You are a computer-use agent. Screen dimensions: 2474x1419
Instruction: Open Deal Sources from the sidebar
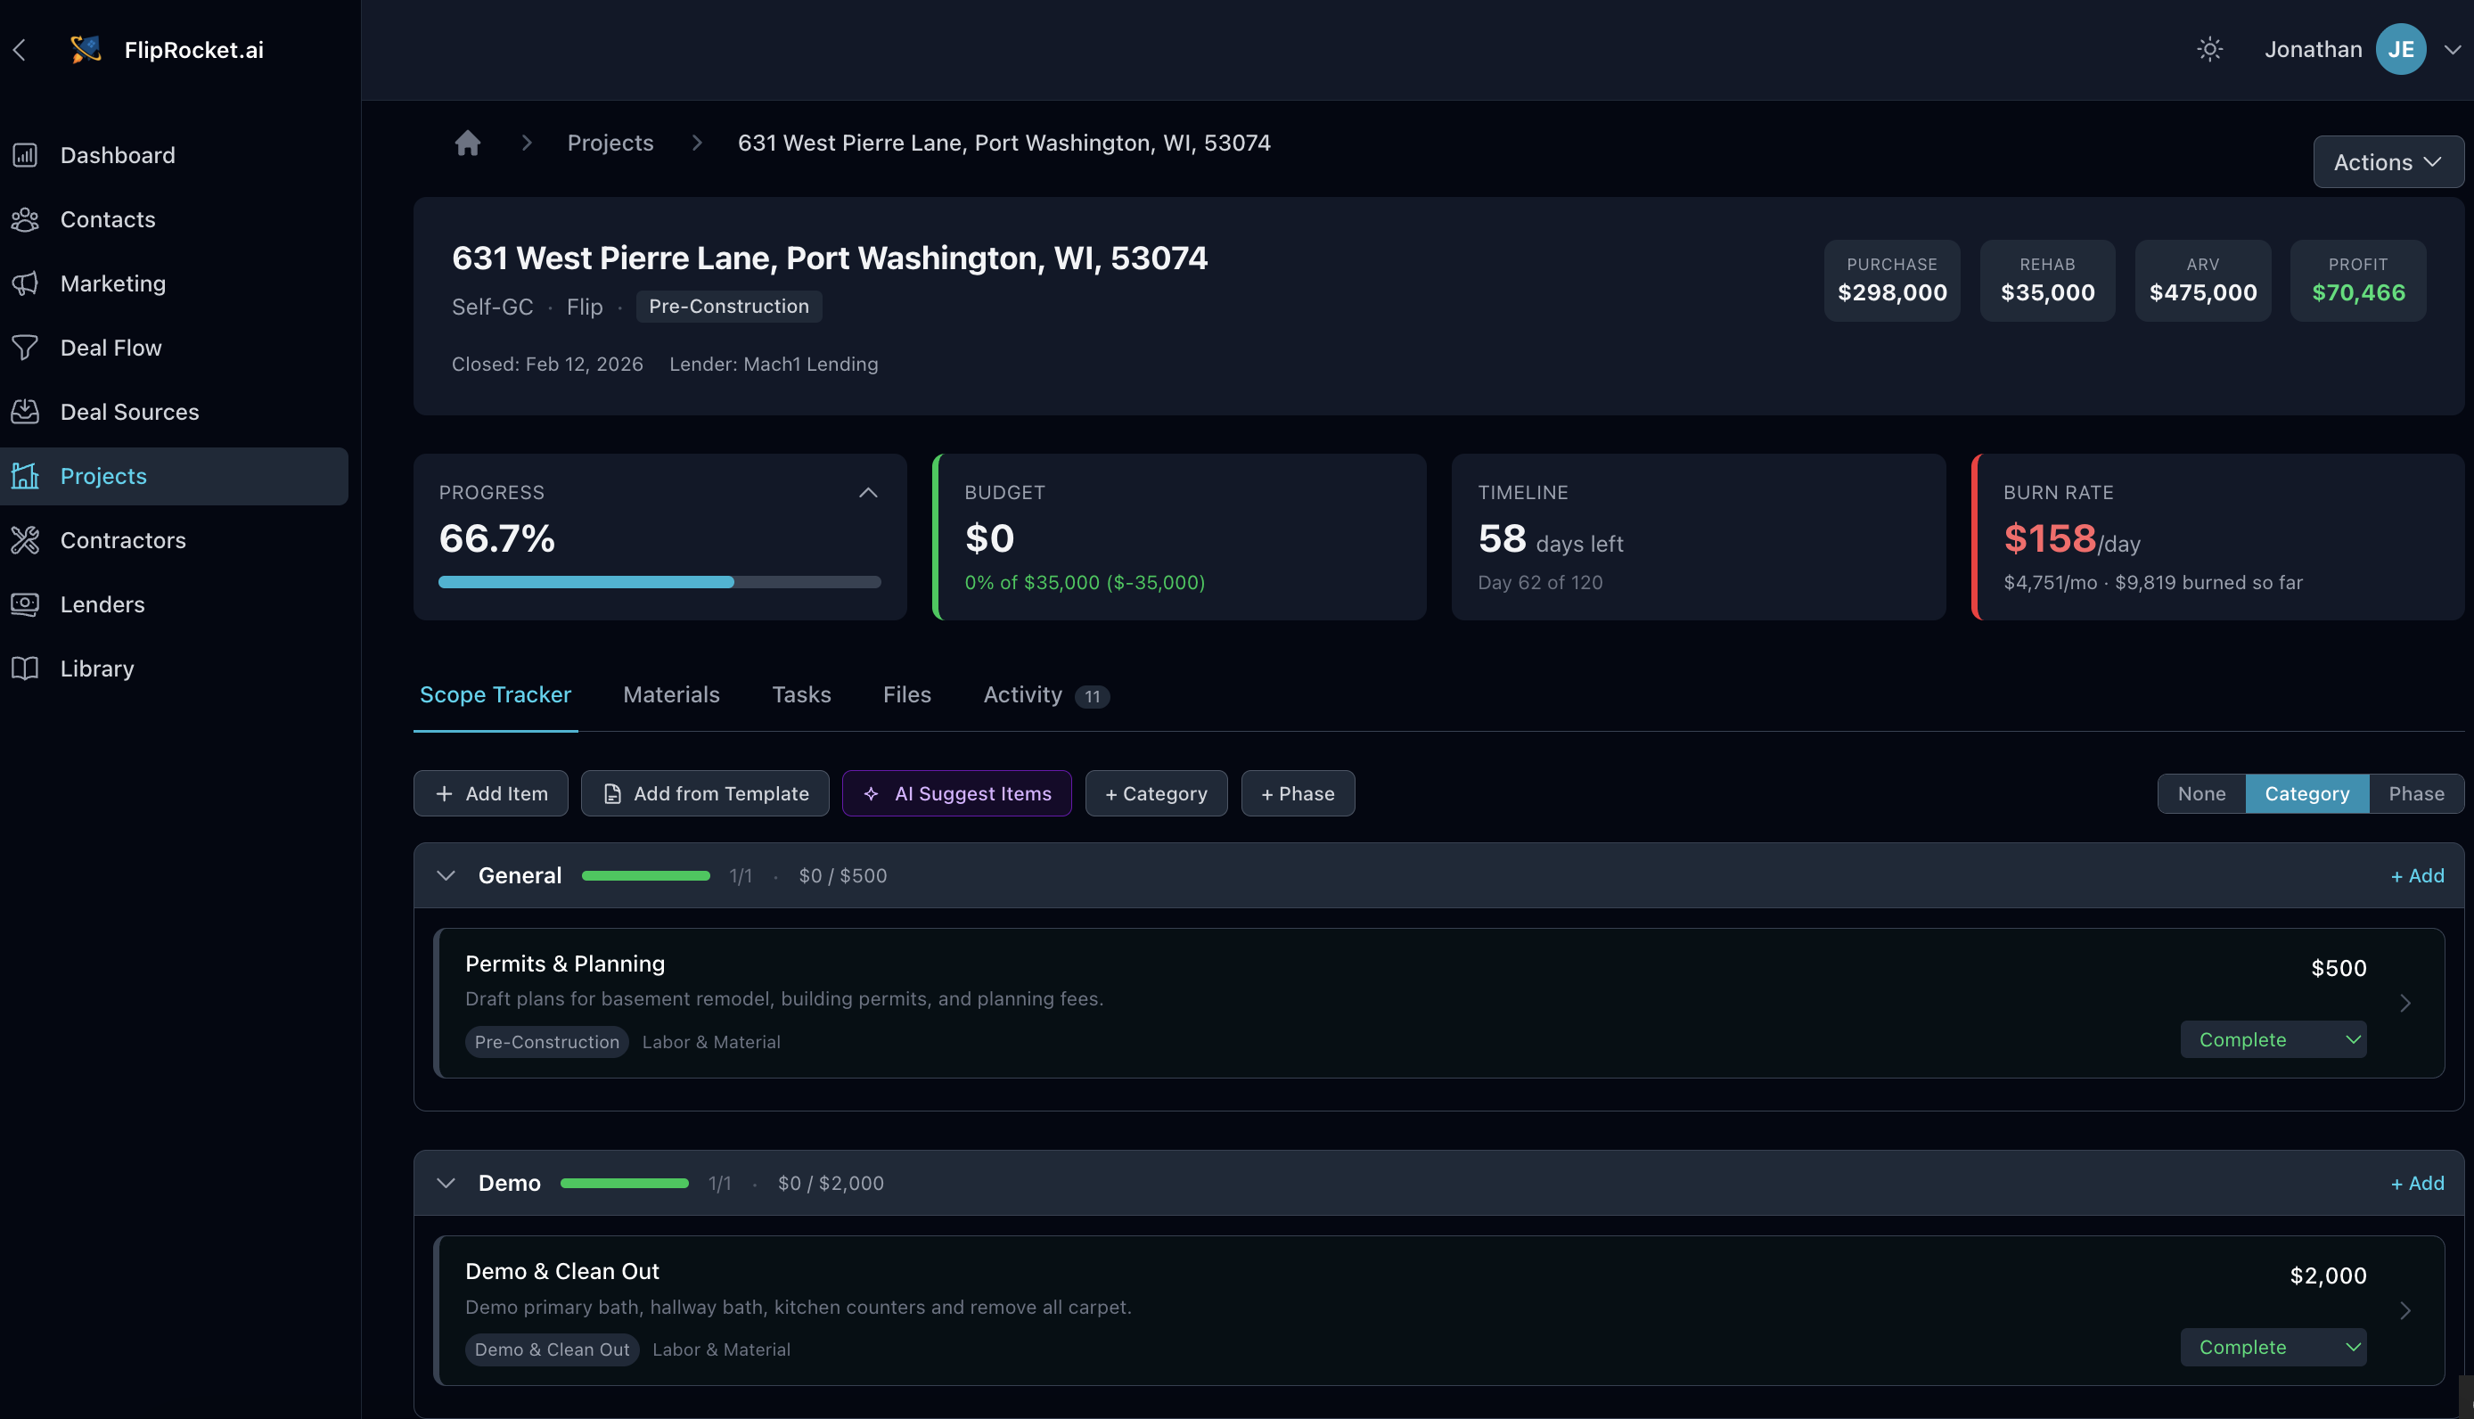129,411
